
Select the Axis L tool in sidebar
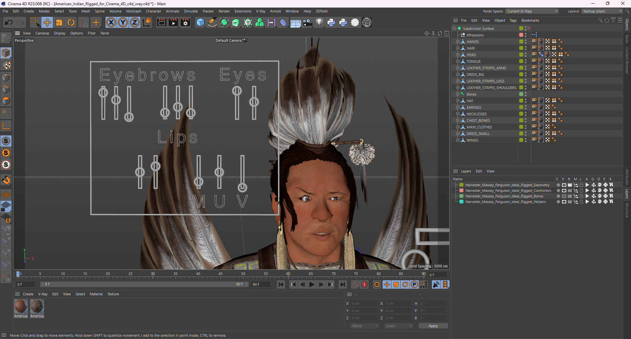[6, 125]
